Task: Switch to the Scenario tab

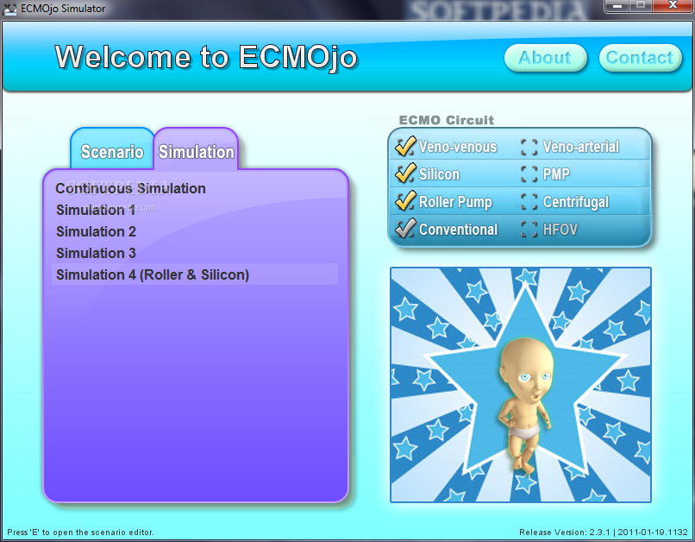Action: point(112,149)
